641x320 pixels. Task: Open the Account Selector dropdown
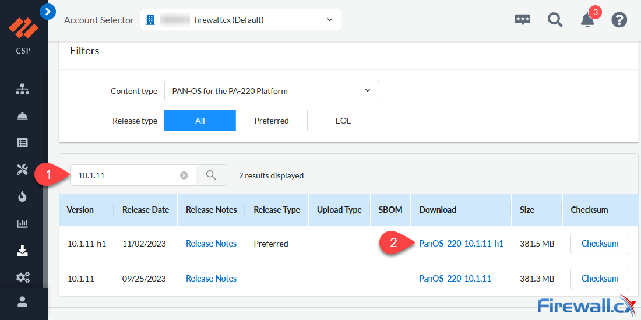tap(240, 20)
